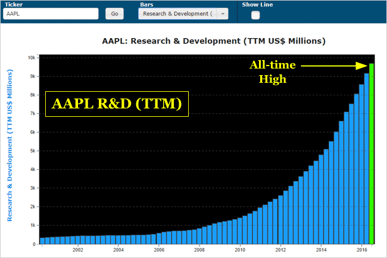Viewport: 387px width, 258px height.
Task: Click the 3k y-axis label
Action: point(33,188)
